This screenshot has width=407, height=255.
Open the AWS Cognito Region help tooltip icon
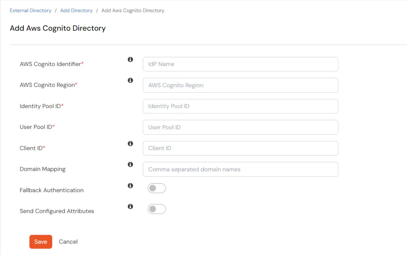click(130, 80)
